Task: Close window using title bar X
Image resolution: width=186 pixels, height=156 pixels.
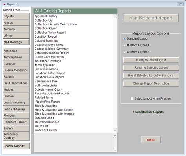Action: coord(180,4)
